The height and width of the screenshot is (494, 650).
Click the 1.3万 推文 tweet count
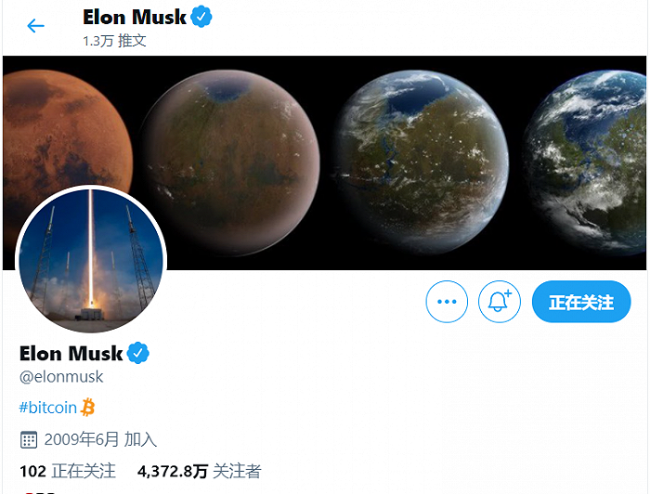coord(114,41)
